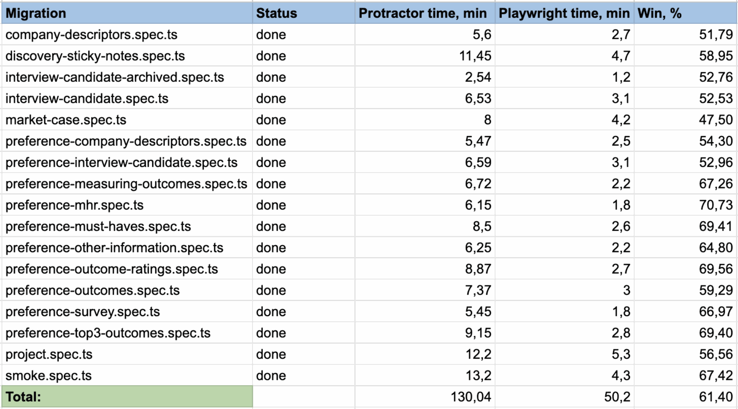Select the company-descriptors.spec.ts cell

pyautogui.click(x=91, y=35)
